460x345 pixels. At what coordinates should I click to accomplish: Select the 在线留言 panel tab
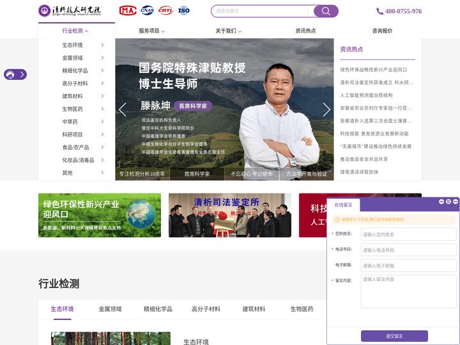point(343,205)
